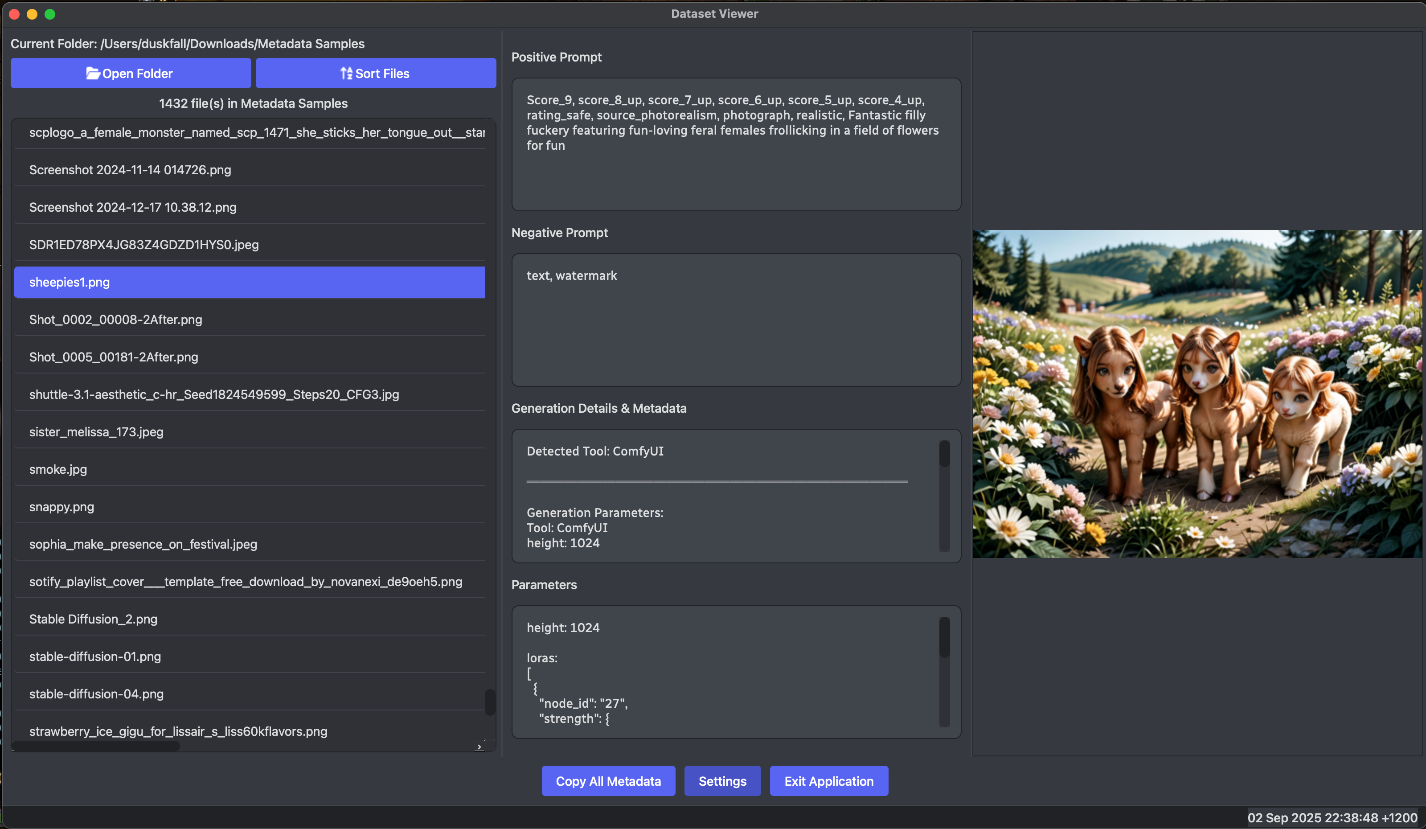Viewport: 1426px width, 829px height.
Task: Open the Settings dialog
Action: (722, 781)
